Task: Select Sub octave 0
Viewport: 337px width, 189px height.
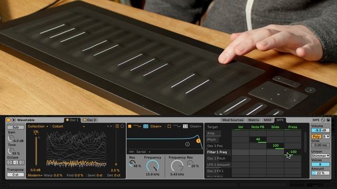Action: [9, 162]
